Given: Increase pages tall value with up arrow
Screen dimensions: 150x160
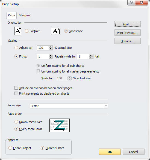Looking at the screenshot, I should [x=91, y=55].
